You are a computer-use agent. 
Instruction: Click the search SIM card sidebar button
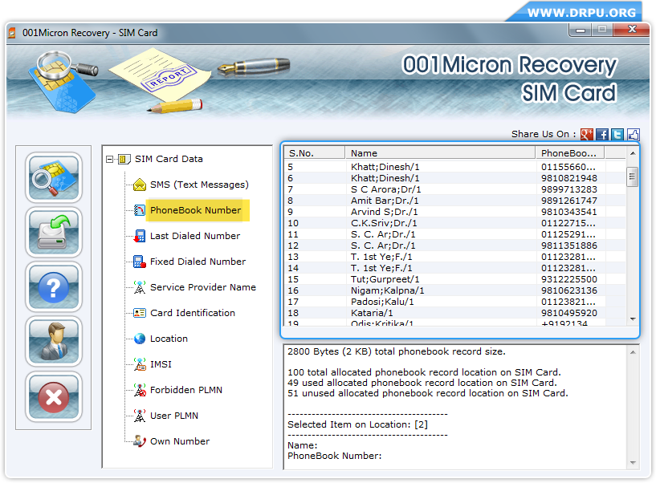[x=54, y=178]
